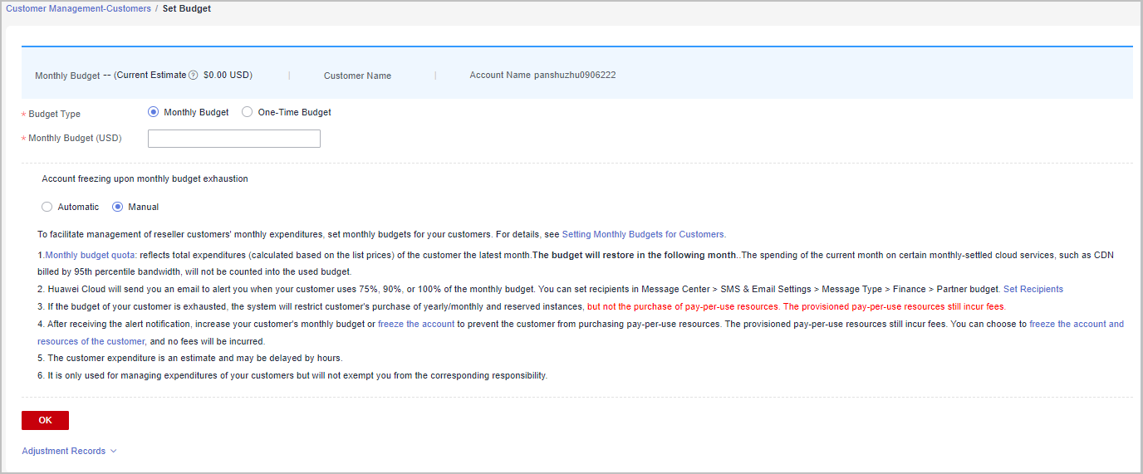Screen dimensions: 1143x474
Task: Go back to Customer Management-Customers breadcrumb
Action: [x=79, y=8]
